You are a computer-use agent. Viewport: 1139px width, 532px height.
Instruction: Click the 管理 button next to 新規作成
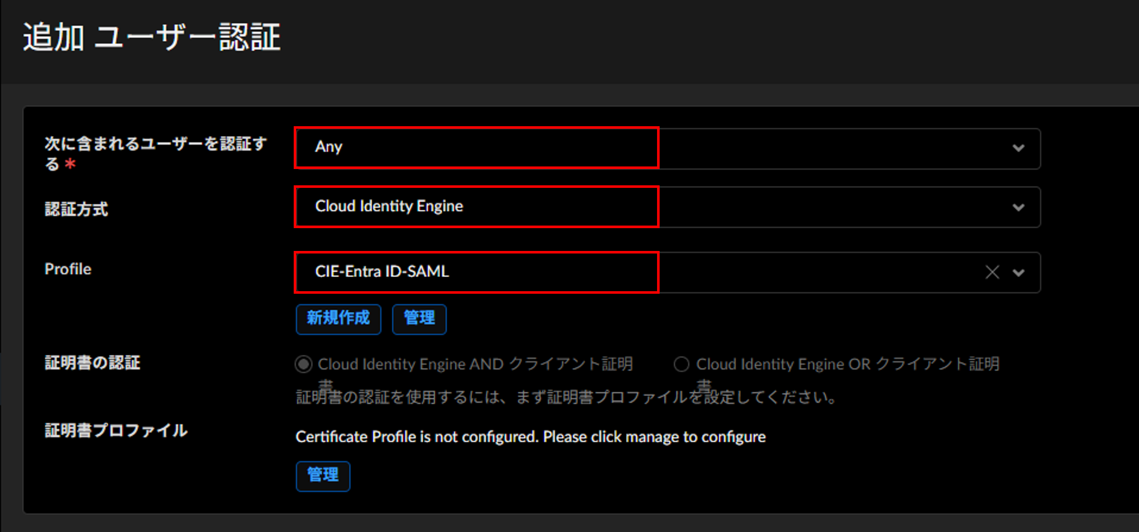[x=419, y=319]
